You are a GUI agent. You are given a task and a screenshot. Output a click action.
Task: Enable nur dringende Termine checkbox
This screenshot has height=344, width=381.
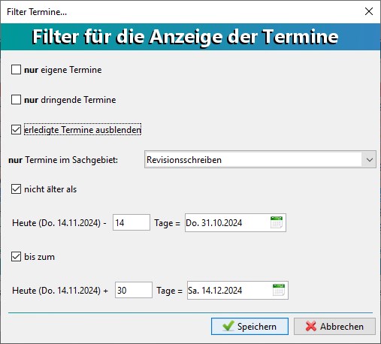tap(16, 100)
